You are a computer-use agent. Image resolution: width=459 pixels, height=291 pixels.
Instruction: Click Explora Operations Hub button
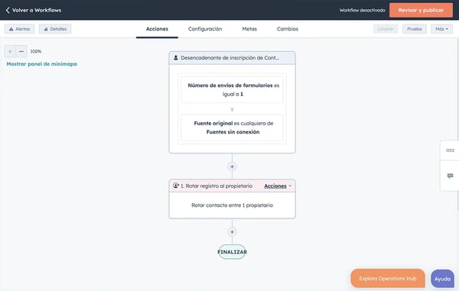click(388, 279)
